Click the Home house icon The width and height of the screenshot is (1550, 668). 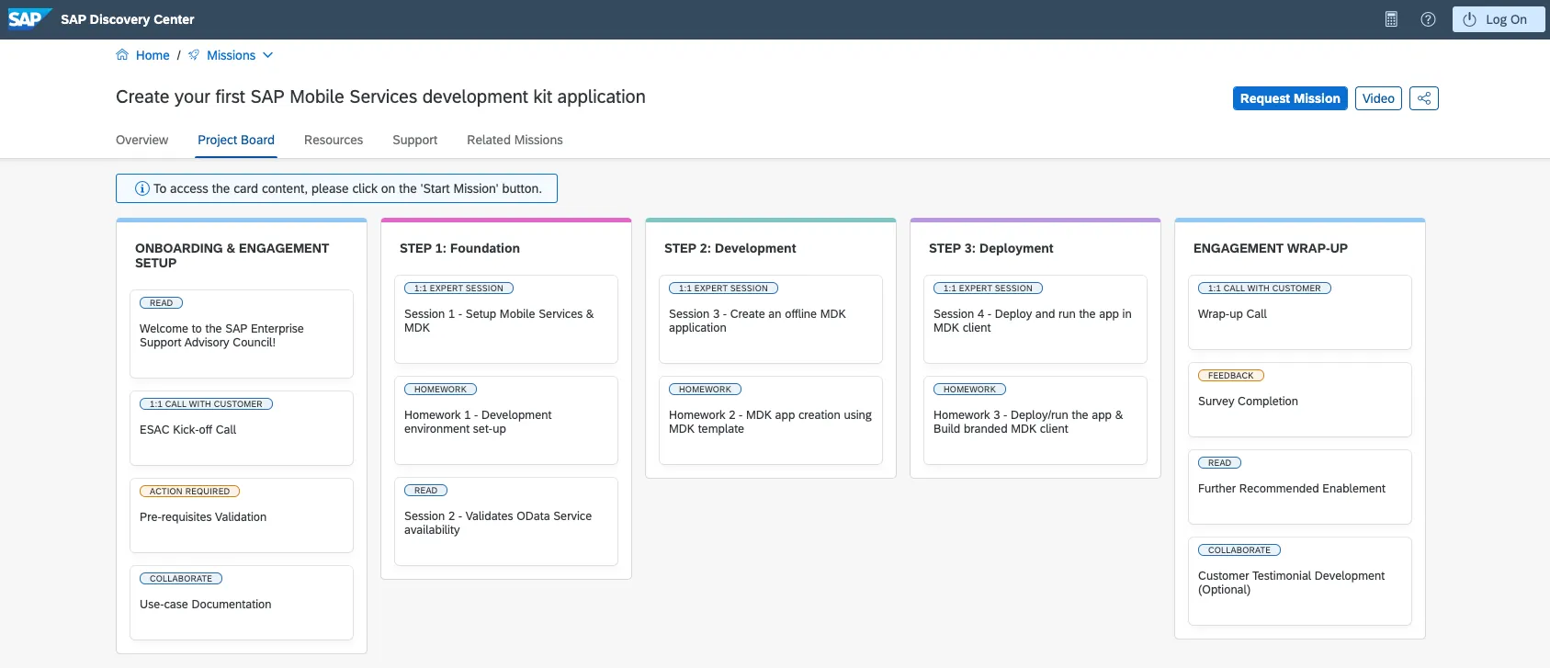click(x=122, y=55)
